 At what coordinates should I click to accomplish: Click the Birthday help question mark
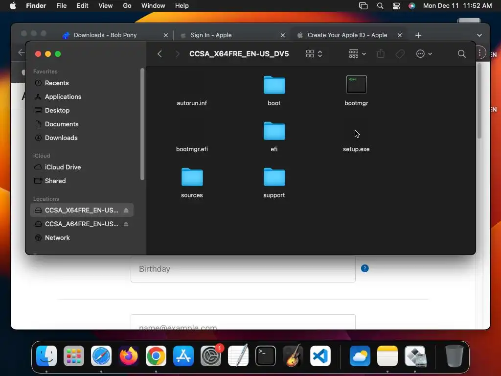[x=364, y=268]
